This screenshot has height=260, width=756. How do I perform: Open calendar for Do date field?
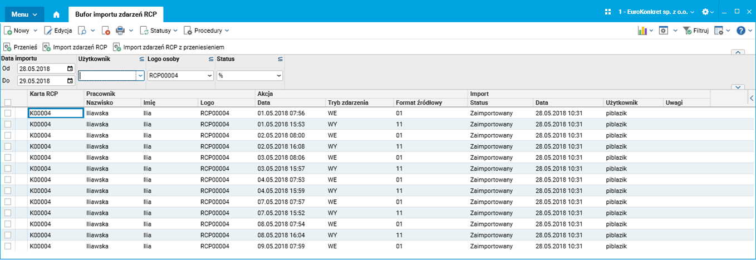(70, 81)
